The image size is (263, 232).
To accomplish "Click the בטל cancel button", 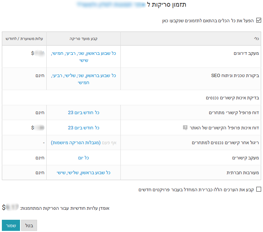I will pos(29,225).
